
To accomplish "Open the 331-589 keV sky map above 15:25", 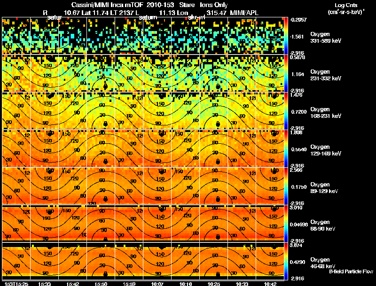I will pos(16,36).
